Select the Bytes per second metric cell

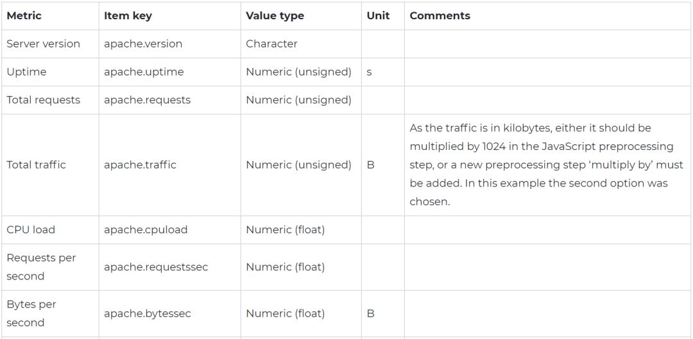[31, 313]
